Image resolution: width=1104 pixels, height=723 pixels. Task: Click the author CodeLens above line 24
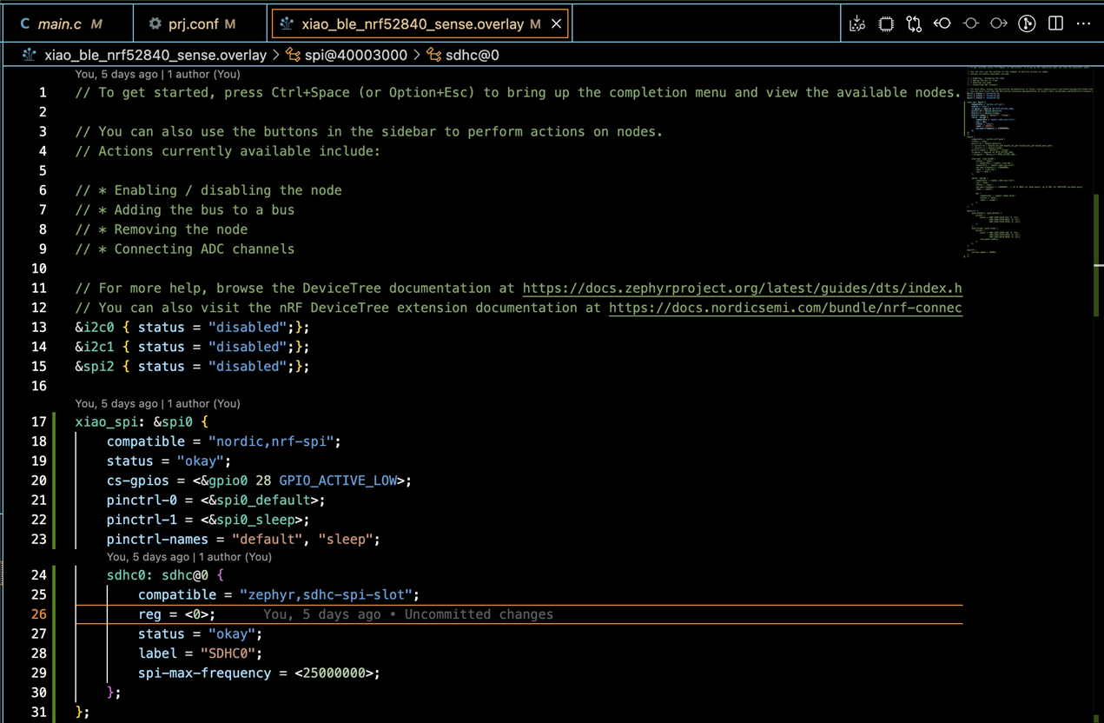click(189, 556)
